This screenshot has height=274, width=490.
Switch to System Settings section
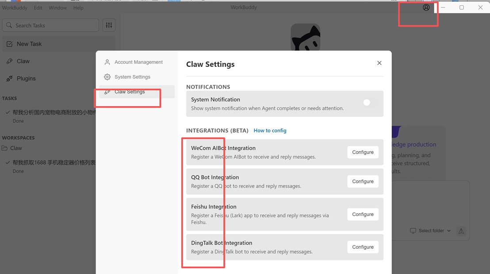pyautogui.click(x=137, y=77)
